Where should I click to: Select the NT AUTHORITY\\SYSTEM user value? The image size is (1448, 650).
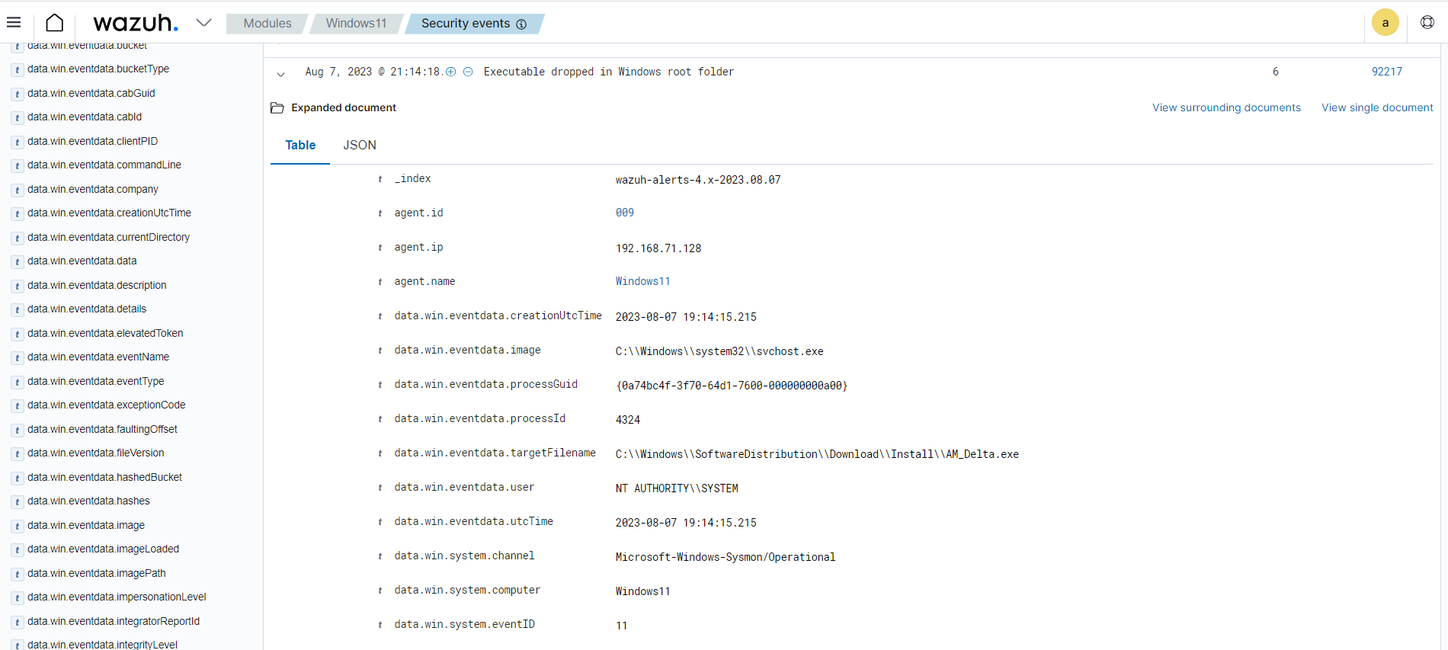(x=677, y=488)
